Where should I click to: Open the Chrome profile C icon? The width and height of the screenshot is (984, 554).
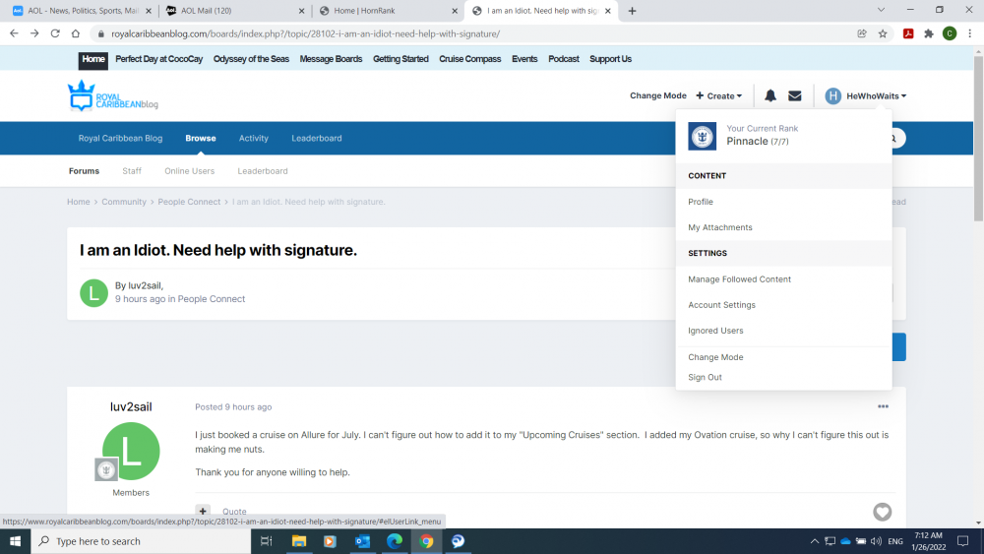(x=950, y=33)
